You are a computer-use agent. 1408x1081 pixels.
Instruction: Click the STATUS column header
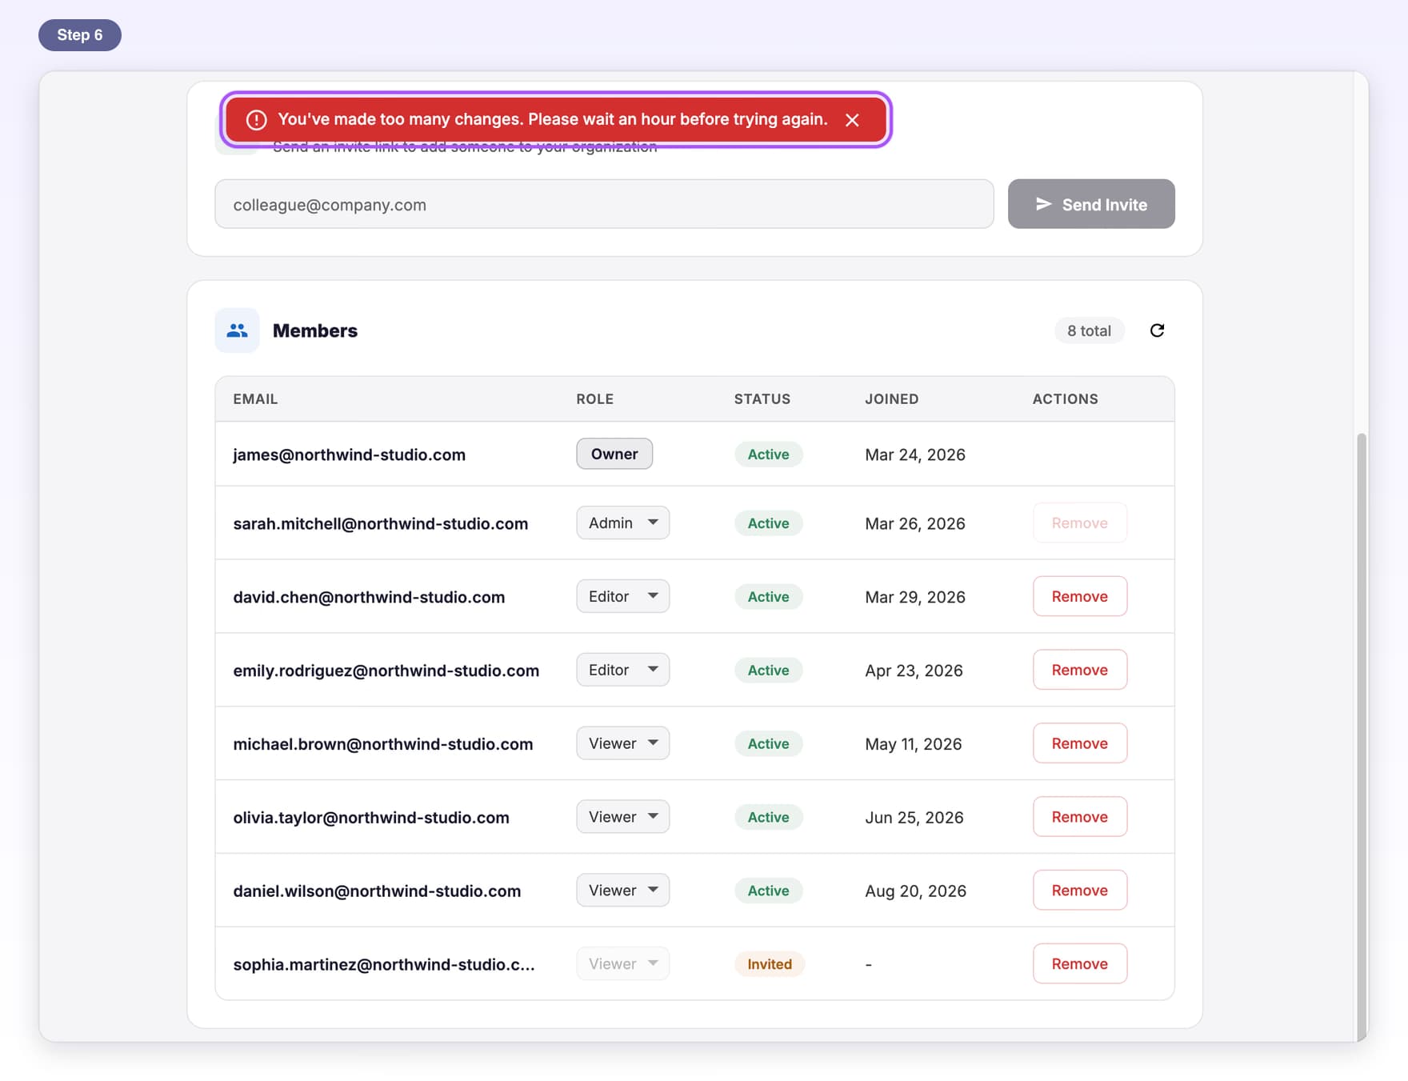[x=762, y=398]
